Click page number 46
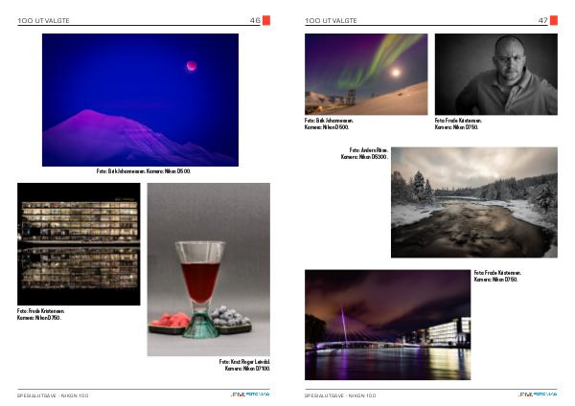Image resolution: width=575 pixels, height=406 pixels. [254, 20]
